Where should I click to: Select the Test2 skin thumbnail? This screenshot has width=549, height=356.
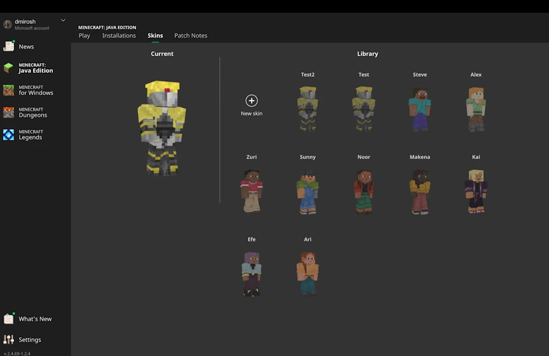(x=308, y=109)
